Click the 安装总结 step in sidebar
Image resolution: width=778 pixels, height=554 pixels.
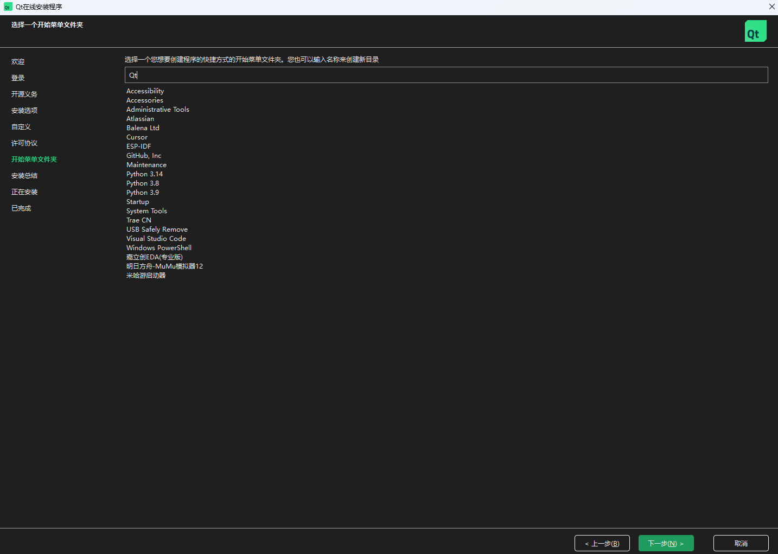tap(24, 176)
